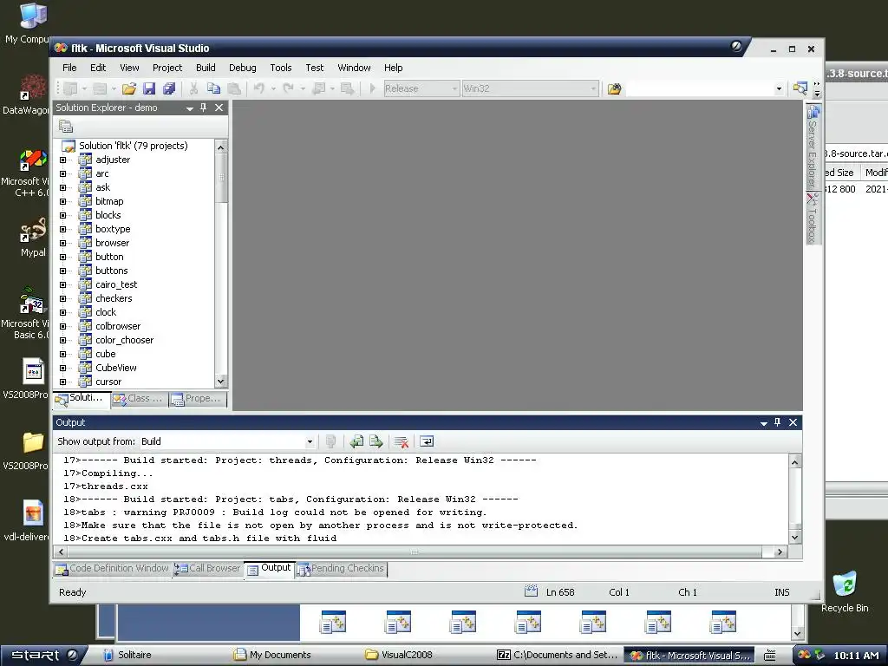888x666 pixels.
Task: Open the Help menu
Action: (393, 68)
